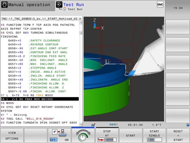The image size is (190, 143).
Task: Toggle the STOP AT soft key
Action: point(107,135)
